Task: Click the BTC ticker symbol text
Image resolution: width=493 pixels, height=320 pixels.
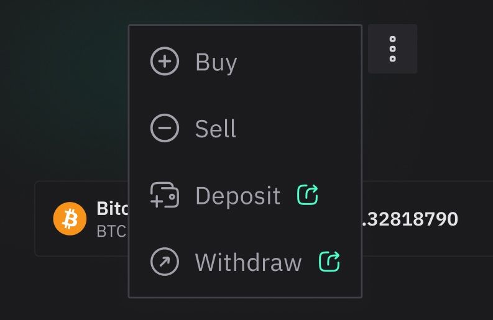Action: pyautogui.click(x=111, y=231)
